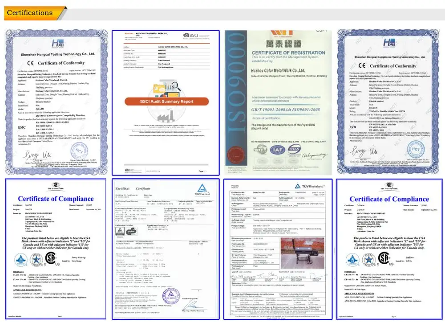The image size is (445, 322).
Task: Open the ISO9000 Certificate of Registration image
Action: [278, 102]
